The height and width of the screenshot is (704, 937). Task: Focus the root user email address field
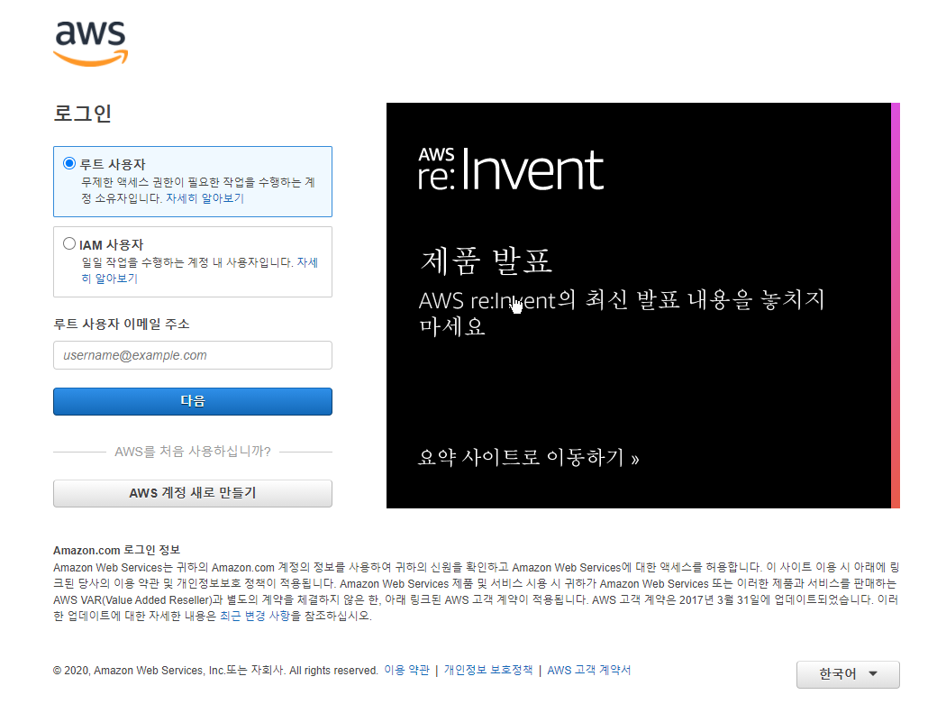(x=193, y=355)
